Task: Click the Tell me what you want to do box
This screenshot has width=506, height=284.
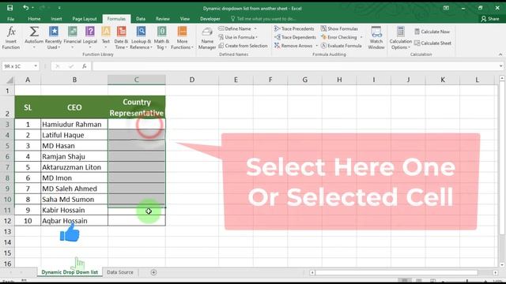Action: coord(264,19)
